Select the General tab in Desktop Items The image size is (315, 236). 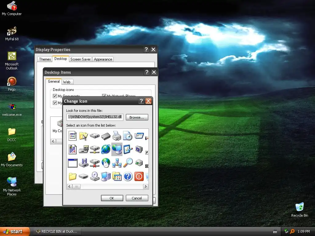(54, 81)
